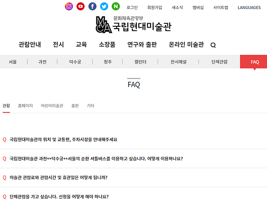The height and width of the screenshot is (206, 267).
Task: Select the 캘린더 submenu item
Action: (140, 62)
